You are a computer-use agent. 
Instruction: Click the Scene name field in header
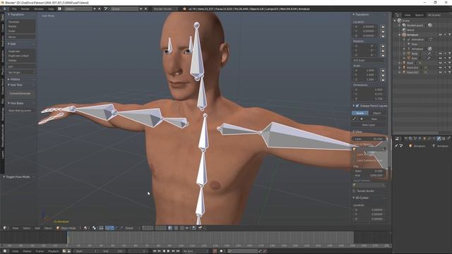124,9
